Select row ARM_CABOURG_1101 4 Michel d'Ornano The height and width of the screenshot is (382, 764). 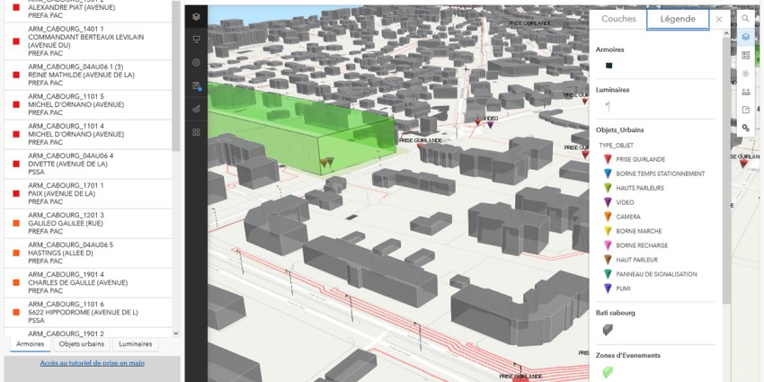coord(88,135)
